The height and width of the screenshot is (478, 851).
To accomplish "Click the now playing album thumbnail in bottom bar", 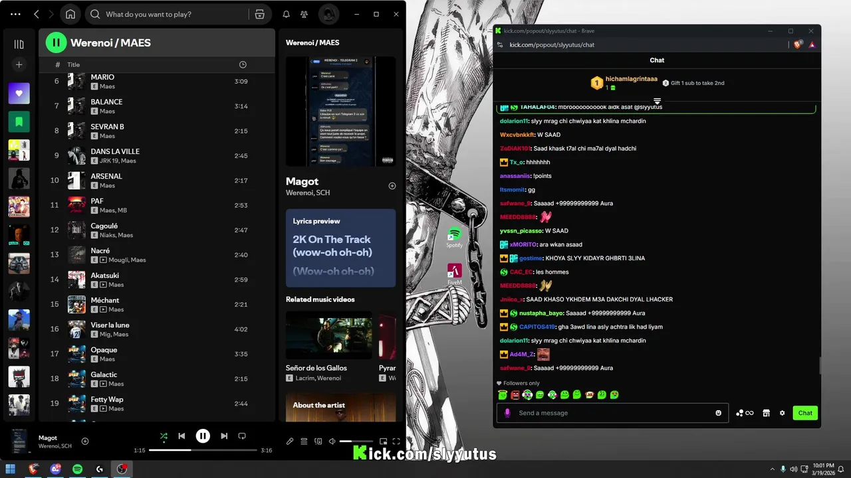I will (20, 441).
